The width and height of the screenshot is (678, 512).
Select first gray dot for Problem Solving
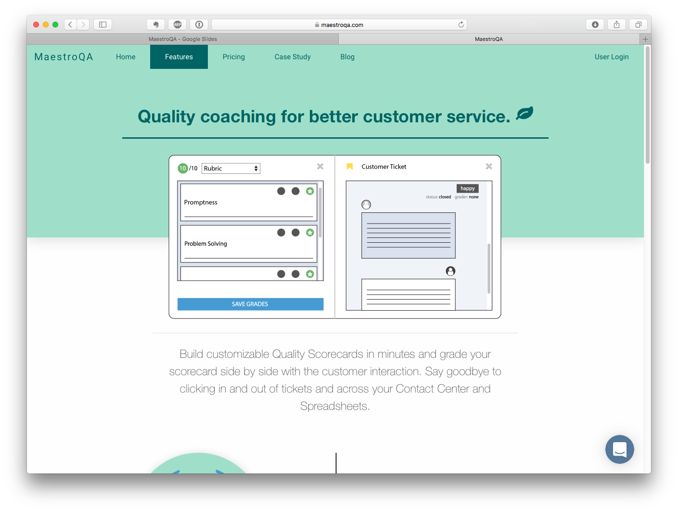[281, 233]
